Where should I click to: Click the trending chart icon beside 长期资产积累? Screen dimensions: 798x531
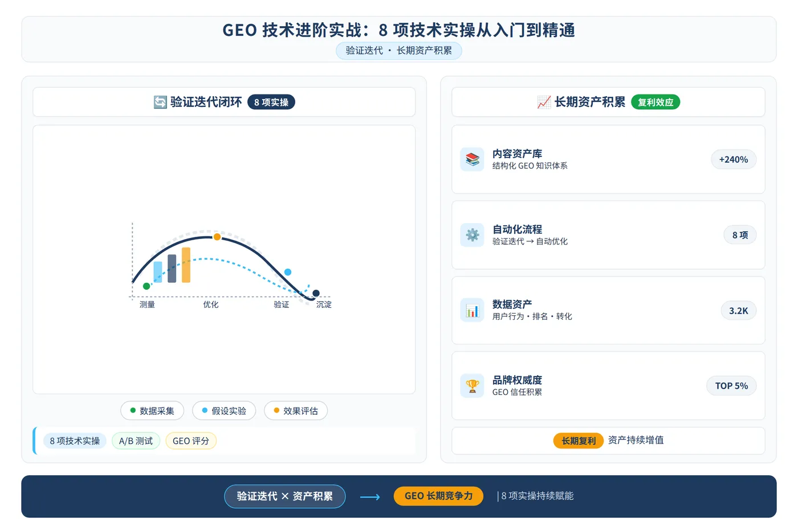point(544,102)
